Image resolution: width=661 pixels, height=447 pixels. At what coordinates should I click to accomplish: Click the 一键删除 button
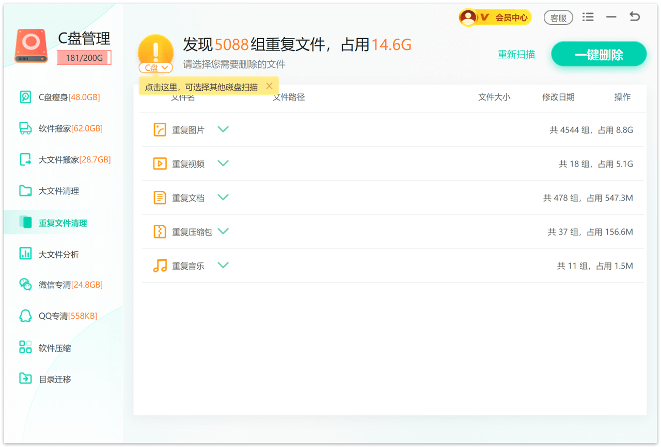pyautogui.click(x=599, y=55)
